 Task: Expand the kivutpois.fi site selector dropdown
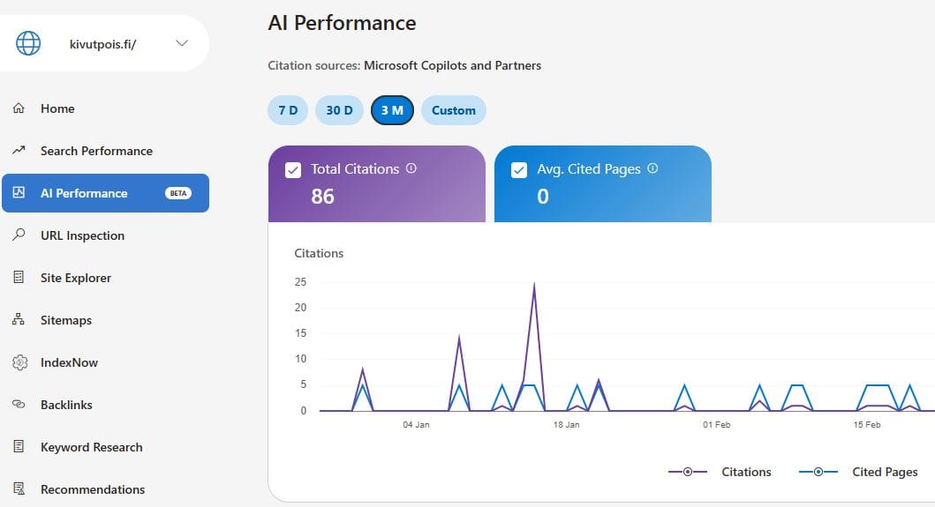[182, 43]
